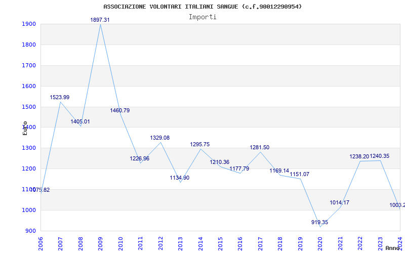Select the 1281.50 data label
The height and width of the screenshot is (253, 405).
(x=260, y=147)
